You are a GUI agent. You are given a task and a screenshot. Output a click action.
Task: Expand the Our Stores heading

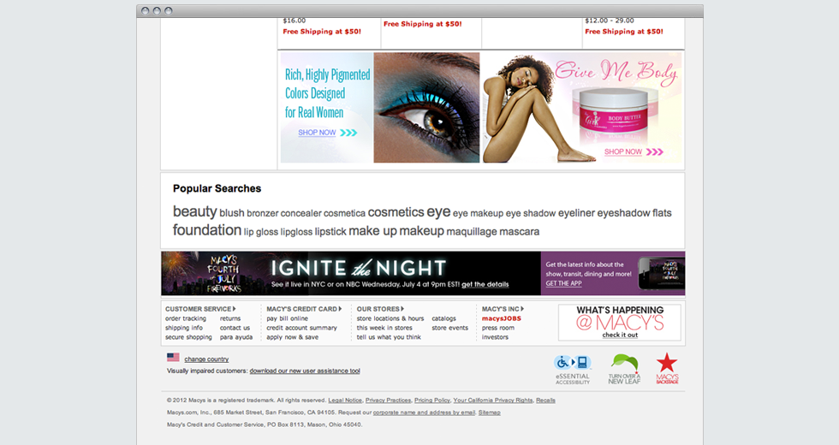click(380, 309)
